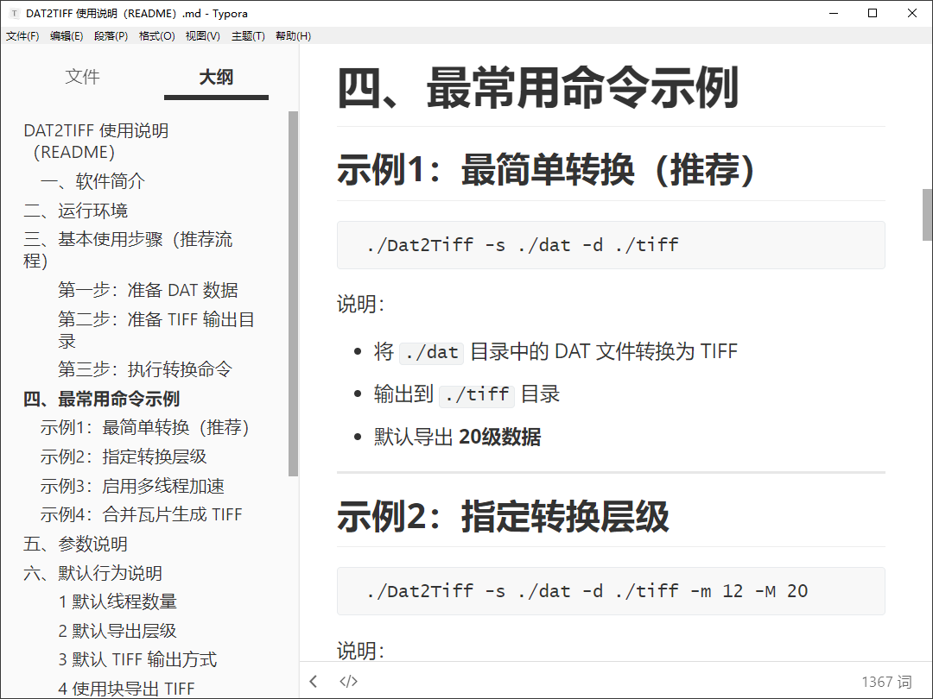Jump to 五、参数说明 in outline
This screenshot has width=933, height=699.
pos(75,544)
